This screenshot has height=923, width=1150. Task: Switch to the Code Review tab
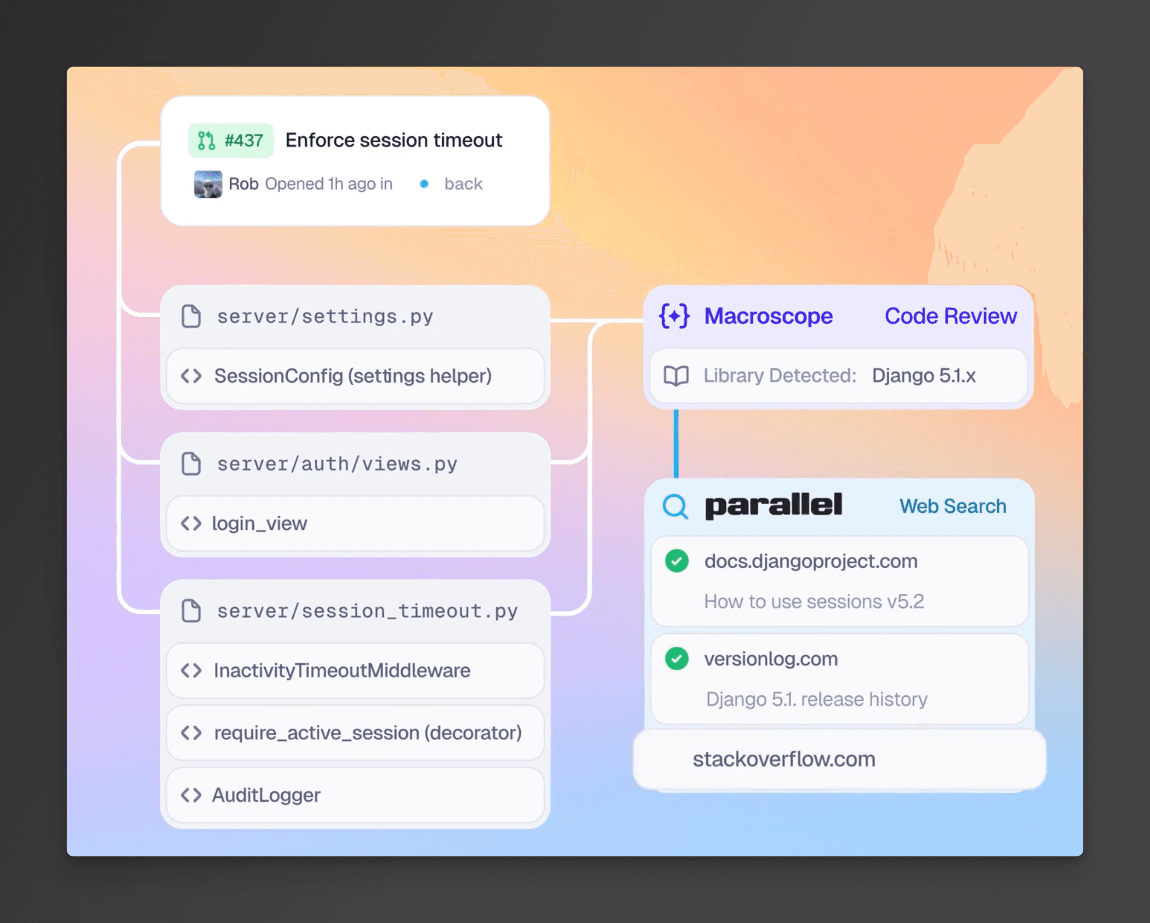[x=950, y=316]
